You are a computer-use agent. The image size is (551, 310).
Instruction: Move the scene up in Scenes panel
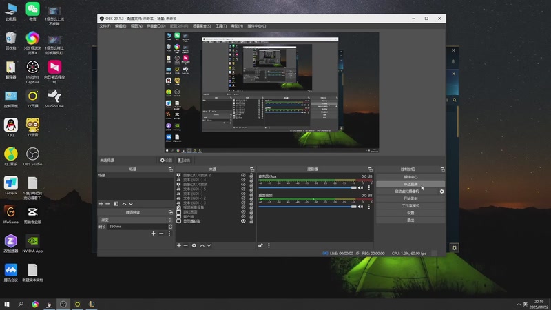tap(124, 204)
